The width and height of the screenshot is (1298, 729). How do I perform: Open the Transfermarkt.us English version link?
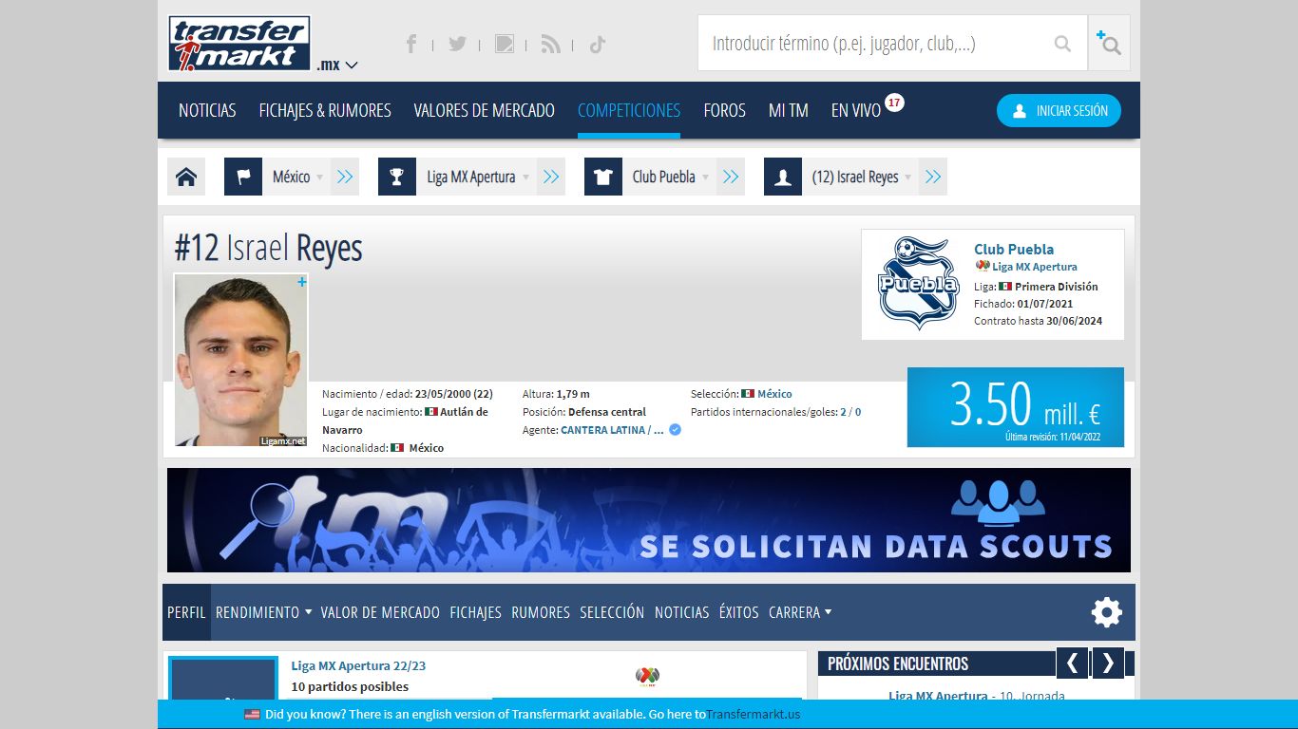point(753,714)
